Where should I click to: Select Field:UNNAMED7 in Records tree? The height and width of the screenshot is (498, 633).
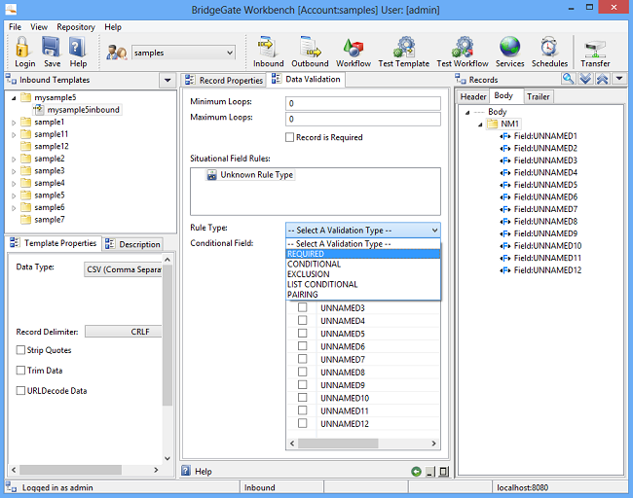[539, 209]
